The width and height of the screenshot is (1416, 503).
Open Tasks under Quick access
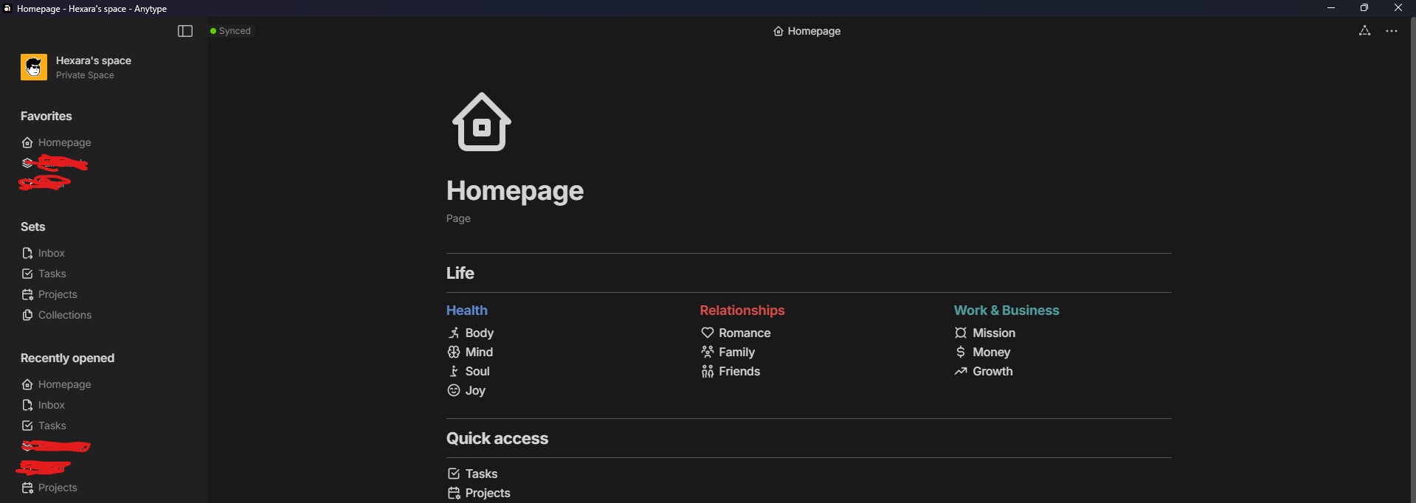[x=472, y=474]
